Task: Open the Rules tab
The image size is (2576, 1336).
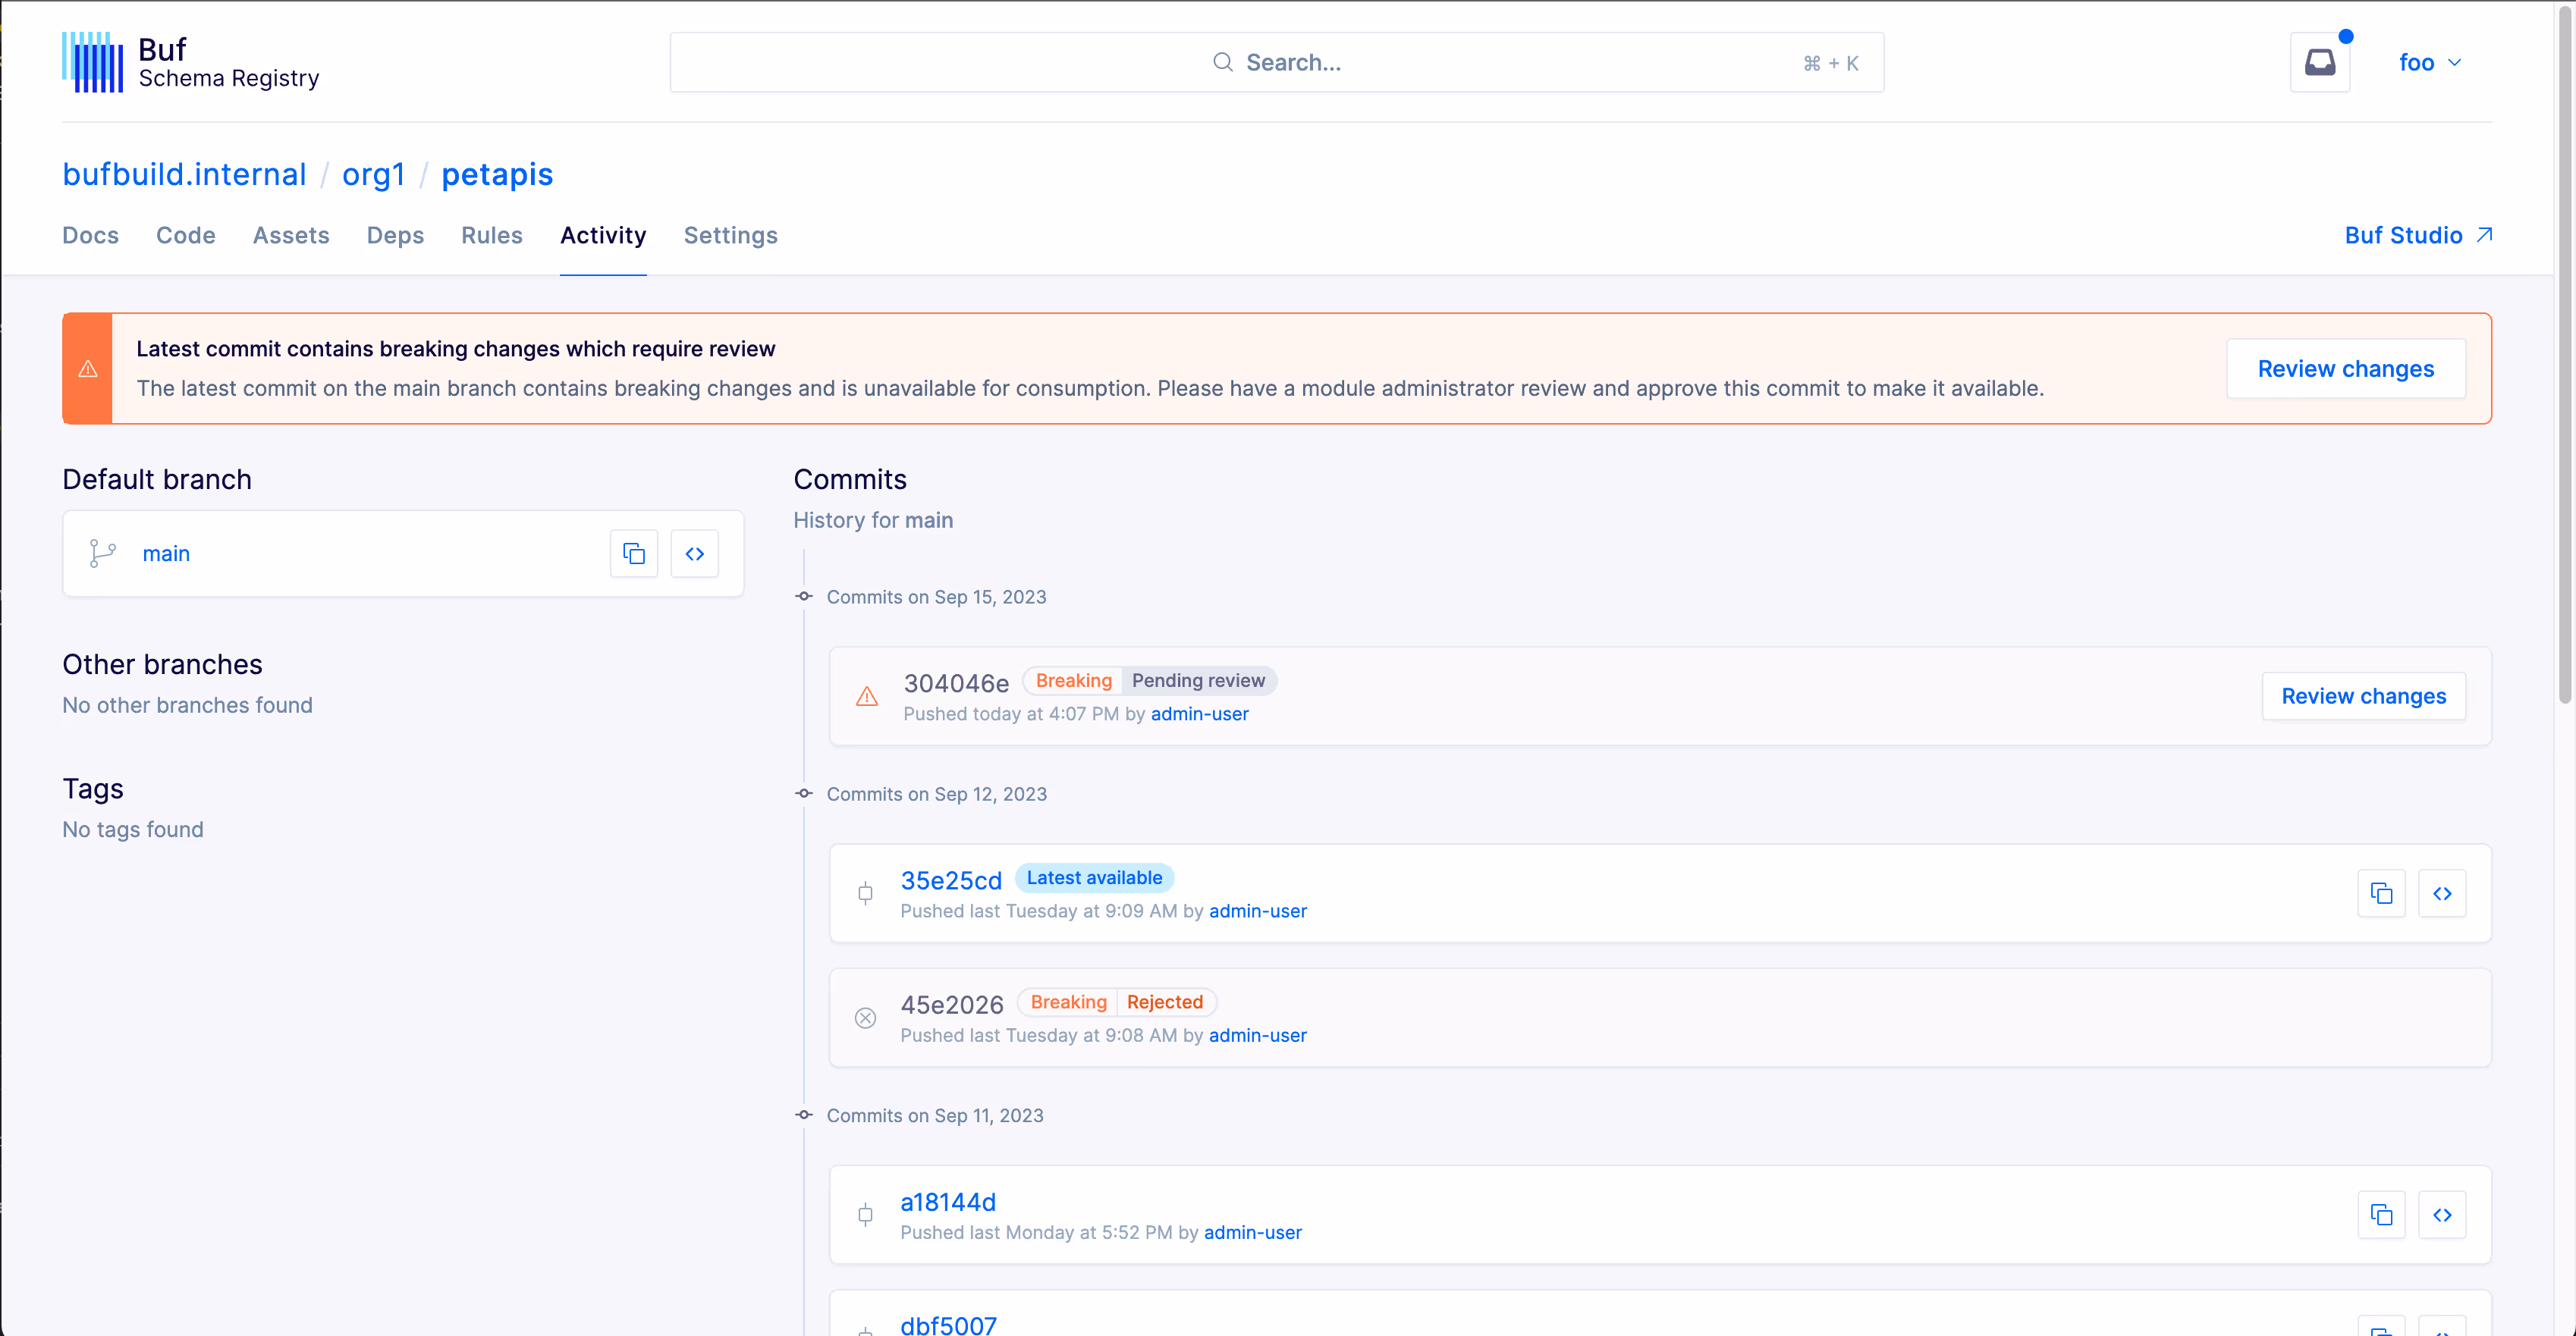Action: pyautogui.click(x=491, y=236)
